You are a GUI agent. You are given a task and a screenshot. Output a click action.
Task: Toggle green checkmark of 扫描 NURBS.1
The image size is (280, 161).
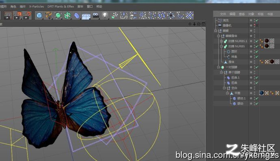tap(257, 41)
